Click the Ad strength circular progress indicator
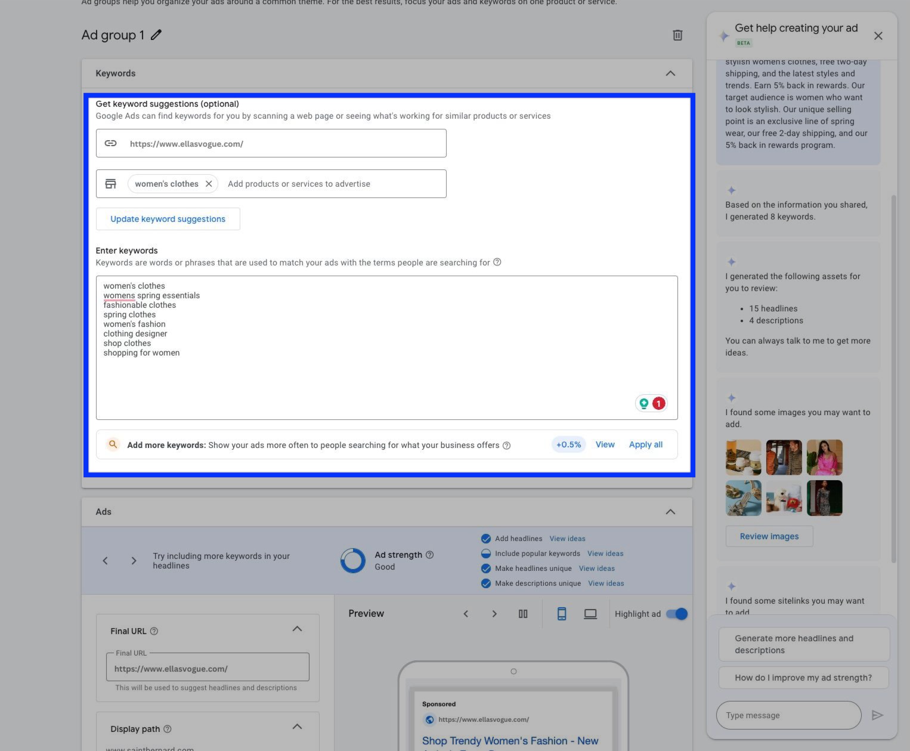Viewport: 910px width, 751px height. coord(352,561)
